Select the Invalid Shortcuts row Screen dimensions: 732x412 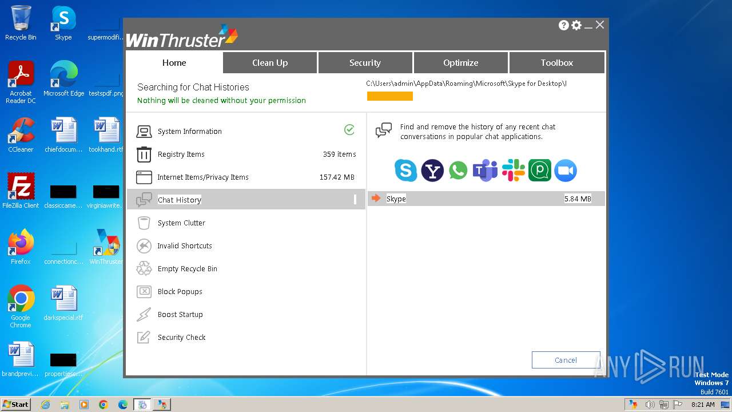pyautogui.click(x=246, y=245)
